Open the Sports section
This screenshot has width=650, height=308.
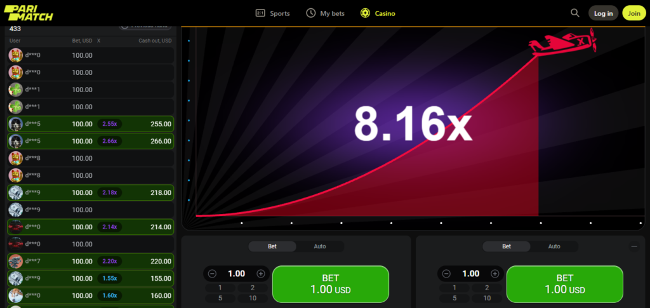(272, 13)
